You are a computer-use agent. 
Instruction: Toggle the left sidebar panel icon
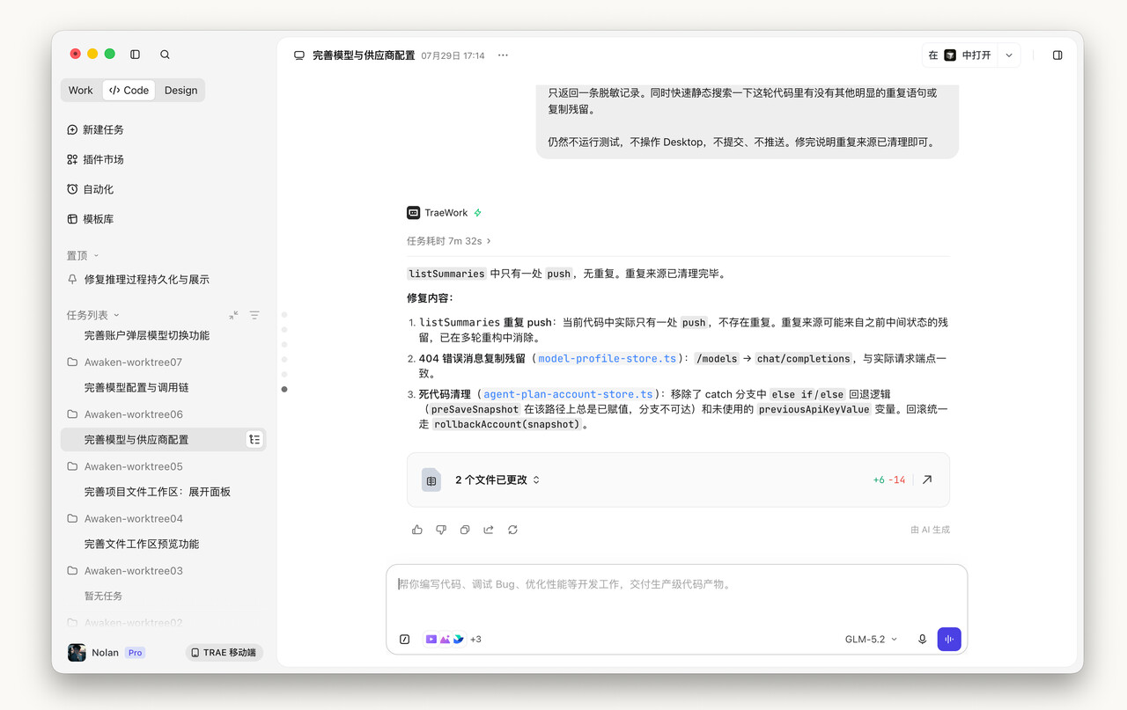[x=135, y=55]
